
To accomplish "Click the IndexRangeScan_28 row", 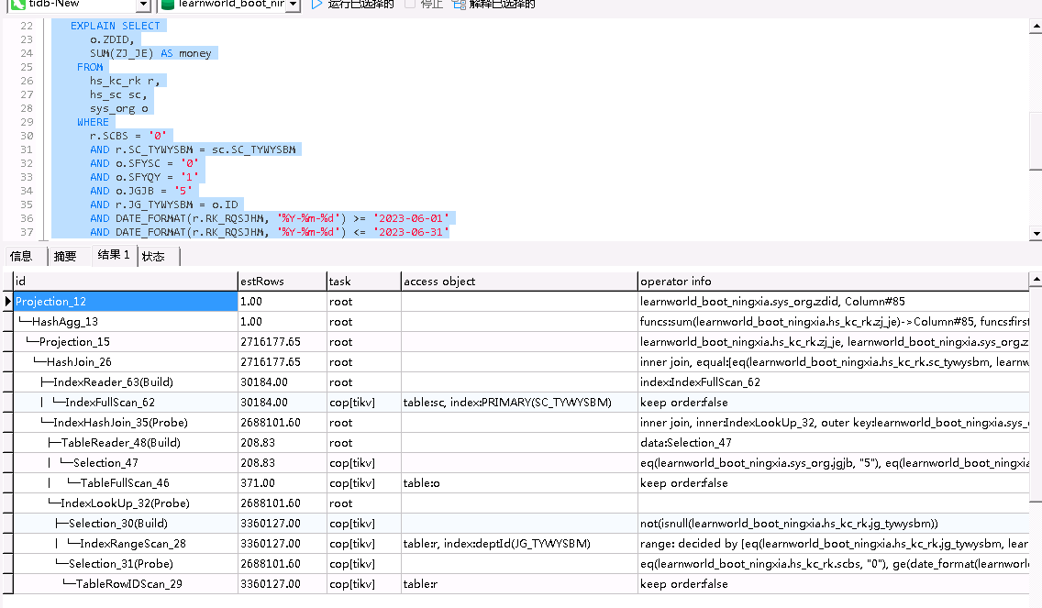I will coord(133,544).
